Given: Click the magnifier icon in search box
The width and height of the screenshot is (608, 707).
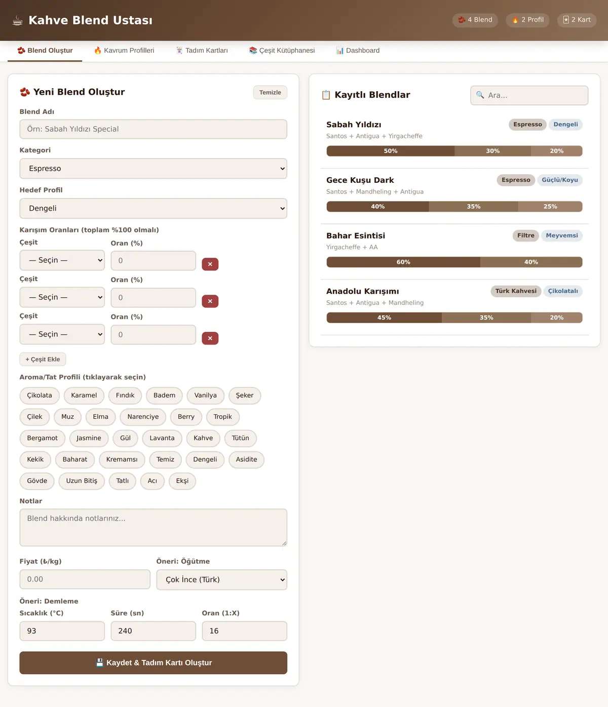Looking at the screenshot, I should tap(480, 95).
